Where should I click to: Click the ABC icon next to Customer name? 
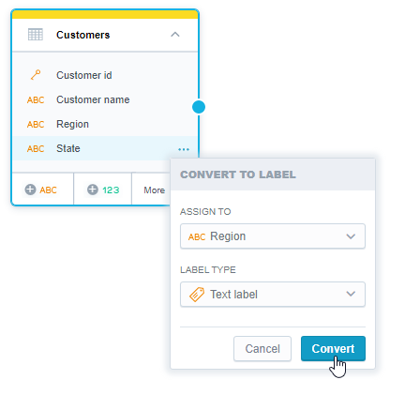click(36, 99)
